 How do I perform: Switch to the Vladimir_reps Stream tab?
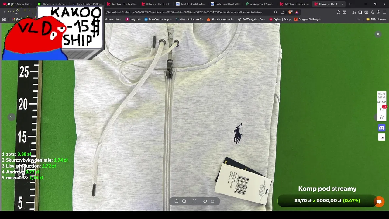pos(52,4)
